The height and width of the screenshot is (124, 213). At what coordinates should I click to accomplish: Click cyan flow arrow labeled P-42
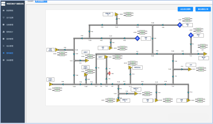pos(117,19)
